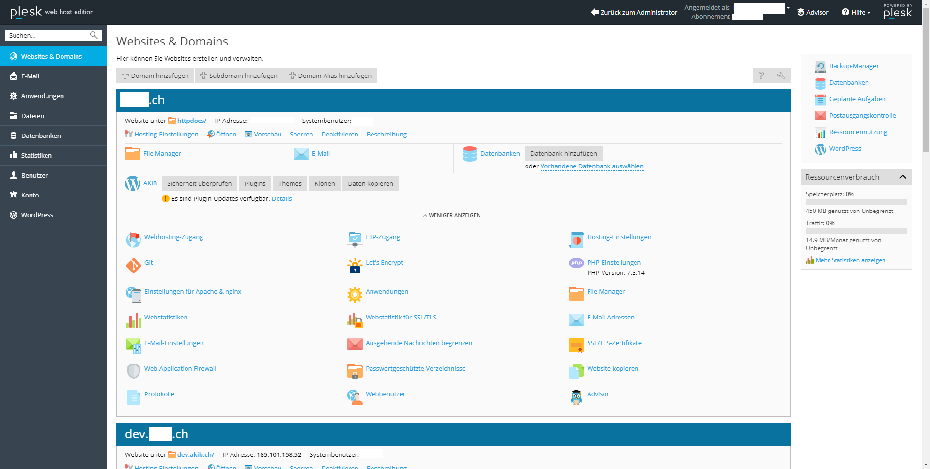Open Konto in the sidebar
Image resolution: width=930 pixels, height=469 pixels.
click(x=53, y=195)
